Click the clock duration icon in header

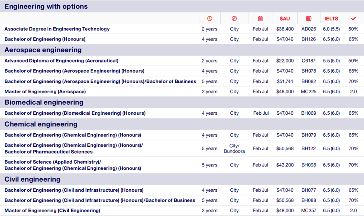coord(210,18)
